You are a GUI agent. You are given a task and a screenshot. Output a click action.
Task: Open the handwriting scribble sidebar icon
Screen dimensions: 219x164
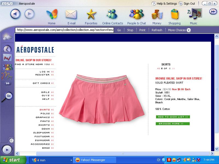point(7,76)
